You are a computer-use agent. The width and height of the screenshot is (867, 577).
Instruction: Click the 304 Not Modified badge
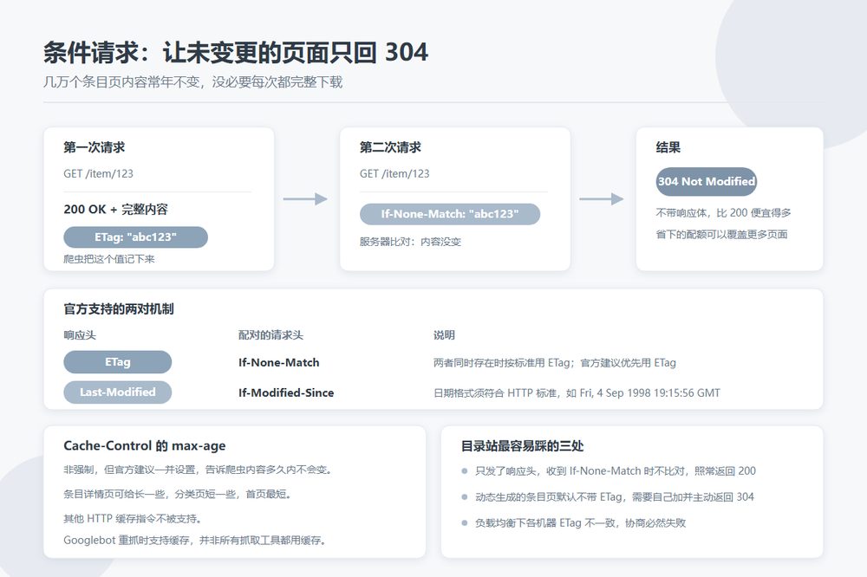point(706,181)
